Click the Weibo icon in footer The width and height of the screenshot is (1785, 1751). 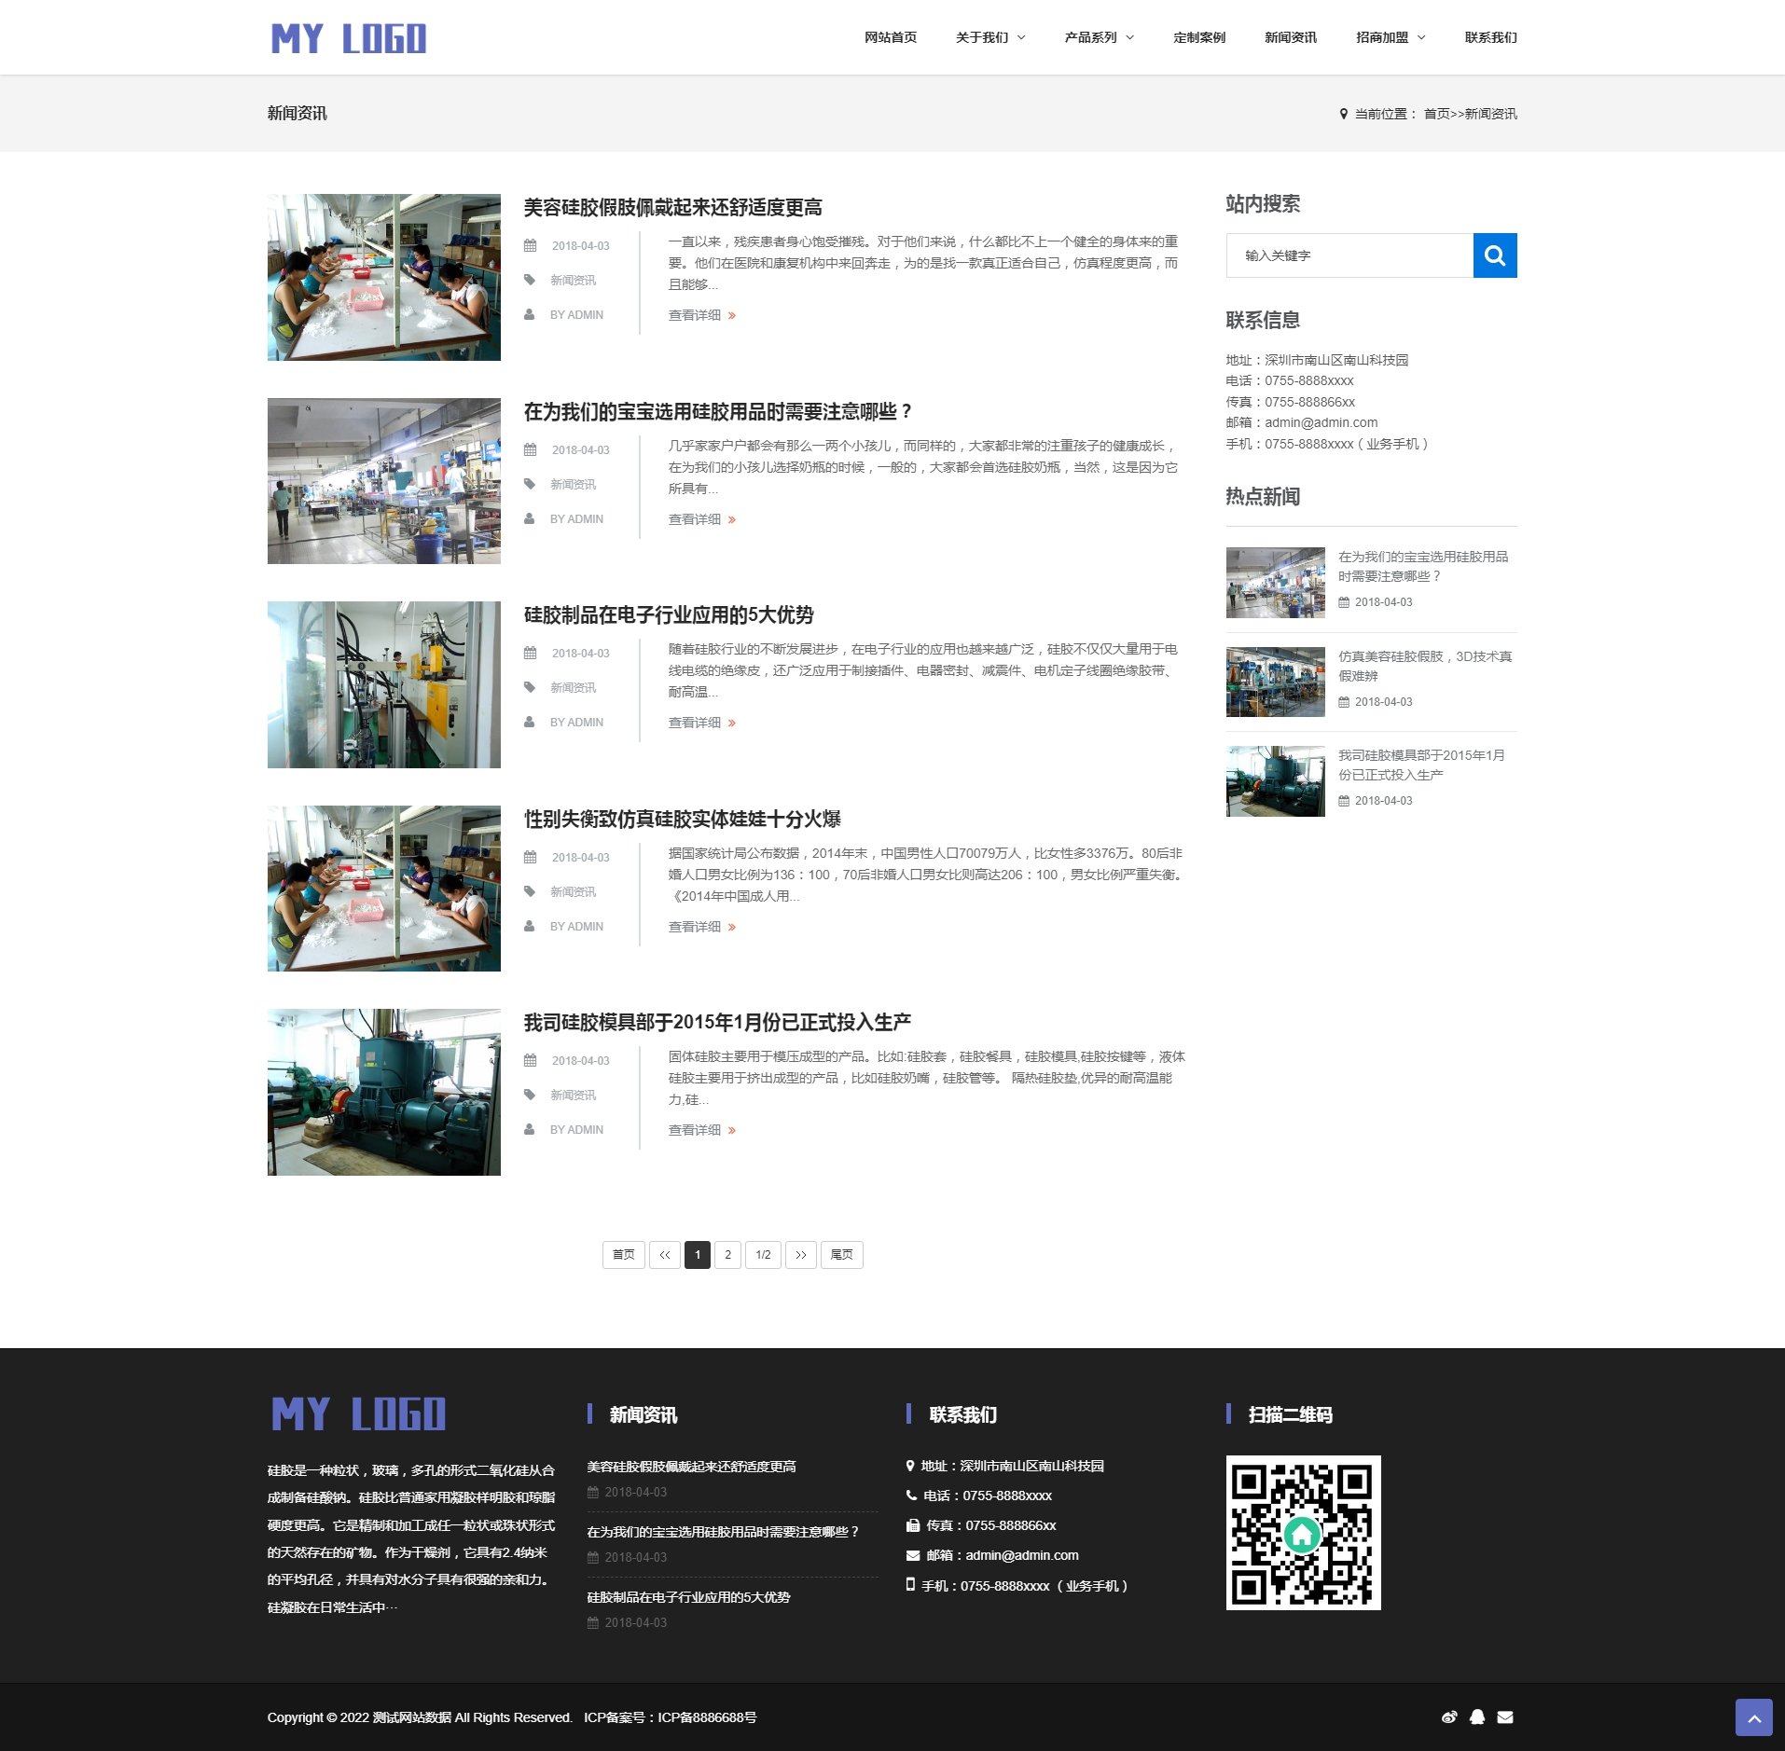(1448, 1717)
